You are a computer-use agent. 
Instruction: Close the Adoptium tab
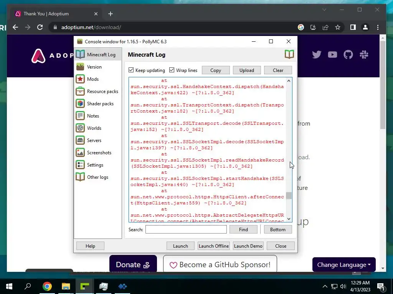click(96, 14)
